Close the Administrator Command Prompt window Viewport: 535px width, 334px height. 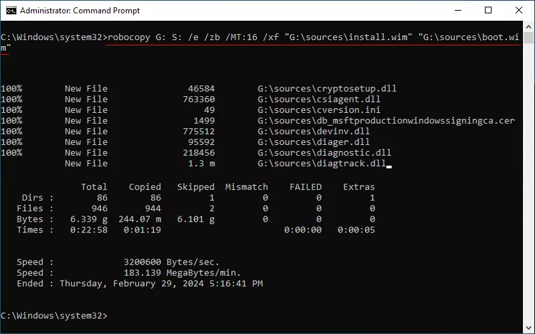click(x=519, y=10)
